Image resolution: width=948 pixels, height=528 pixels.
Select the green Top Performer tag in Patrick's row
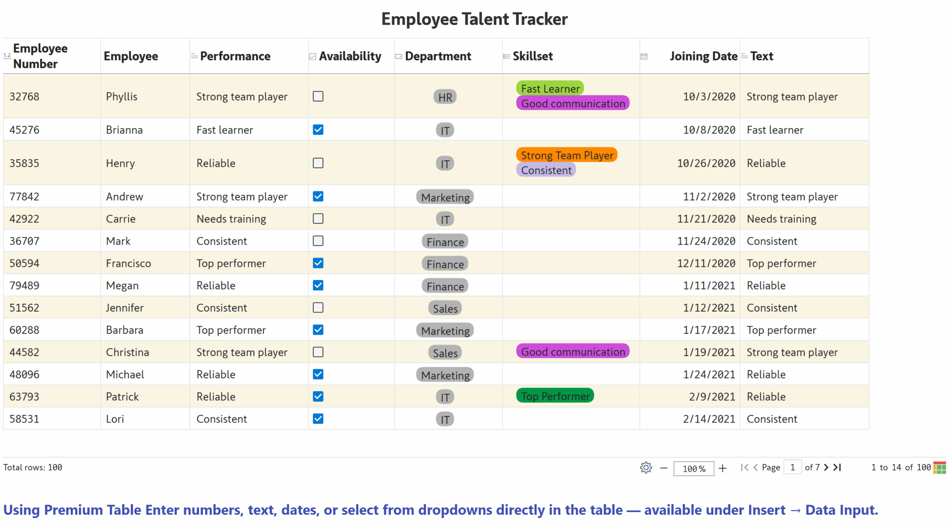555,396
